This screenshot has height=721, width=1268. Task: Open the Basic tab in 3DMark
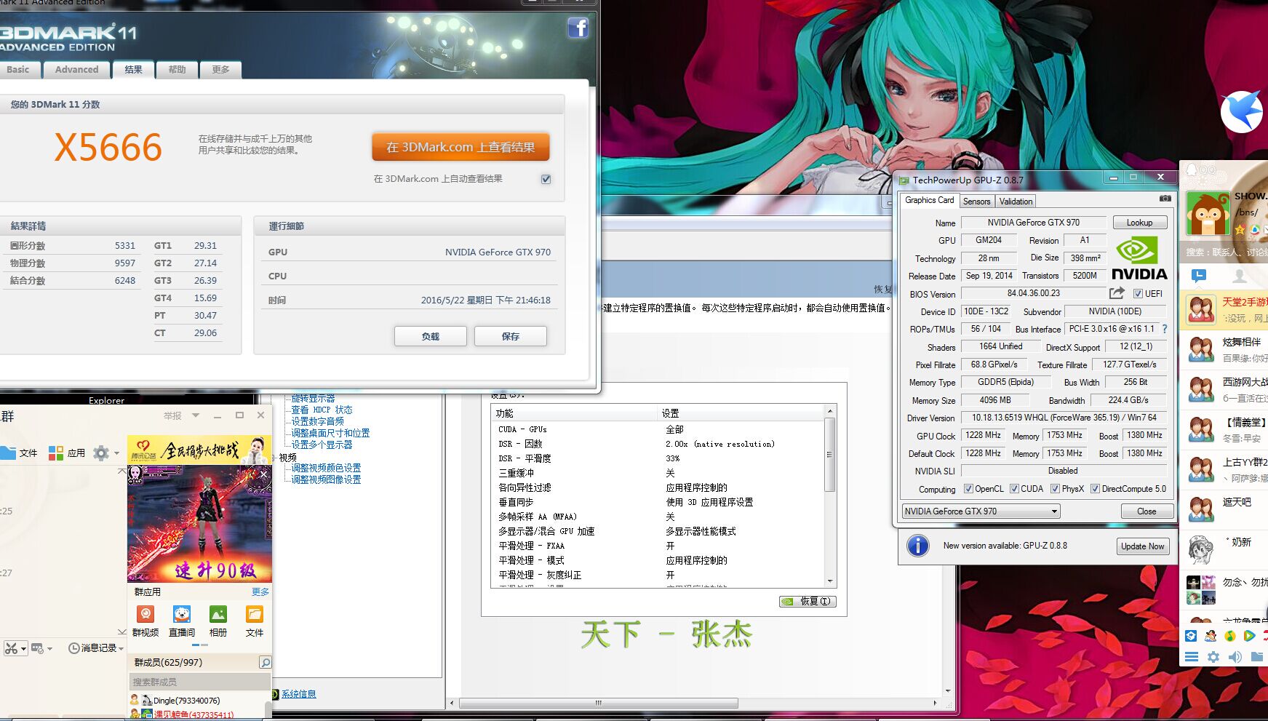[x=18, y=70]
